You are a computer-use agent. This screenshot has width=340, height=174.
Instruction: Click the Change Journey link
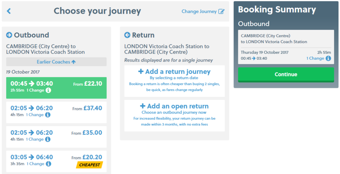coord(199,12)
